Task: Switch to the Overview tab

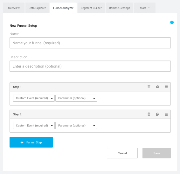Action: point(14,8)
